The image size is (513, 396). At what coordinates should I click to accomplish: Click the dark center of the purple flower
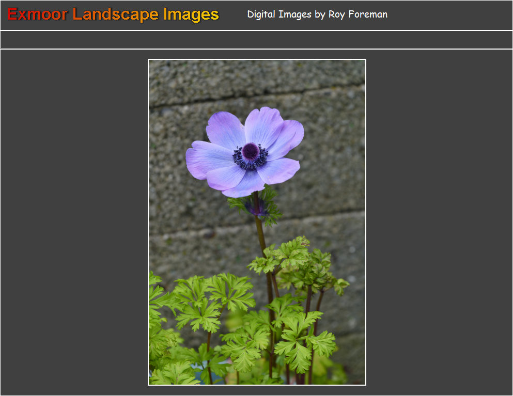pyautogui.click(x=251, y=151)
